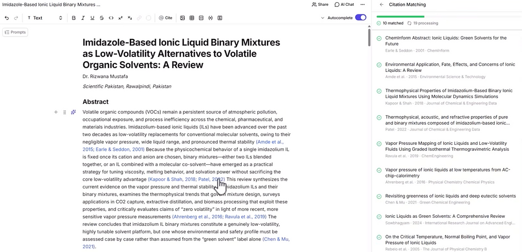Open the Cite button
Image resolution: width=522 pixels, height=252 pixels.
coord(166,18)
